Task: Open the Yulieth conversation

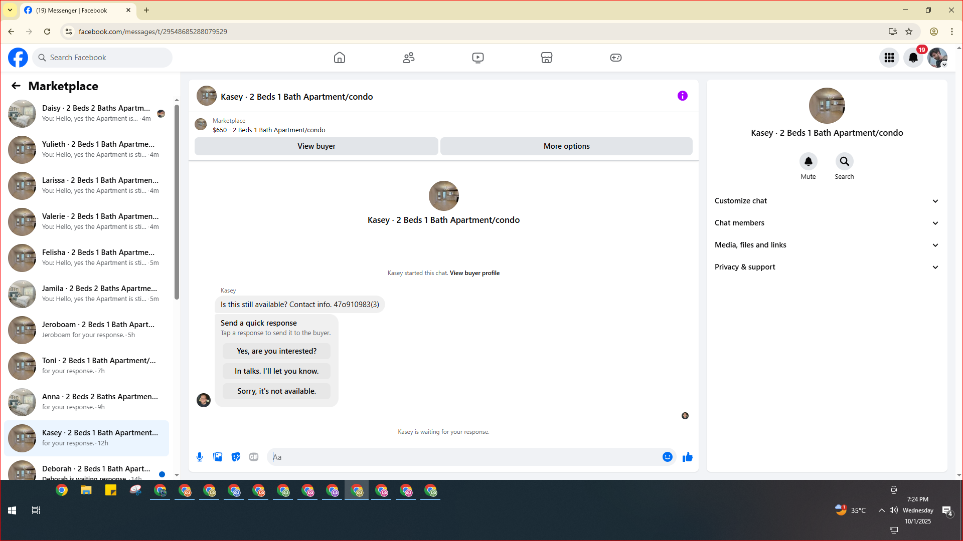Action: click(x=86, y=150)
